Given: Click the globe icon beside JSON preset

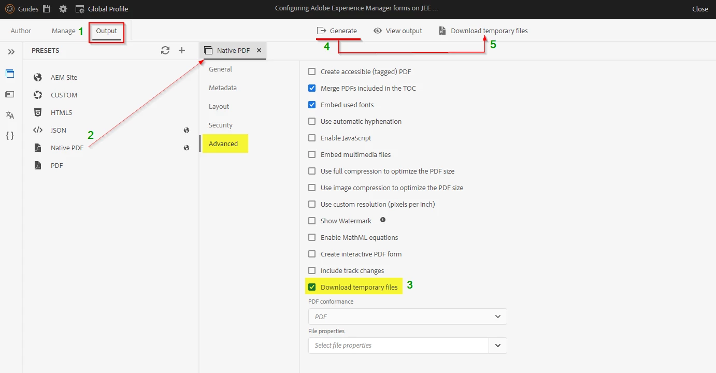Looking at the screenshot, I should [x=187, y=130].
